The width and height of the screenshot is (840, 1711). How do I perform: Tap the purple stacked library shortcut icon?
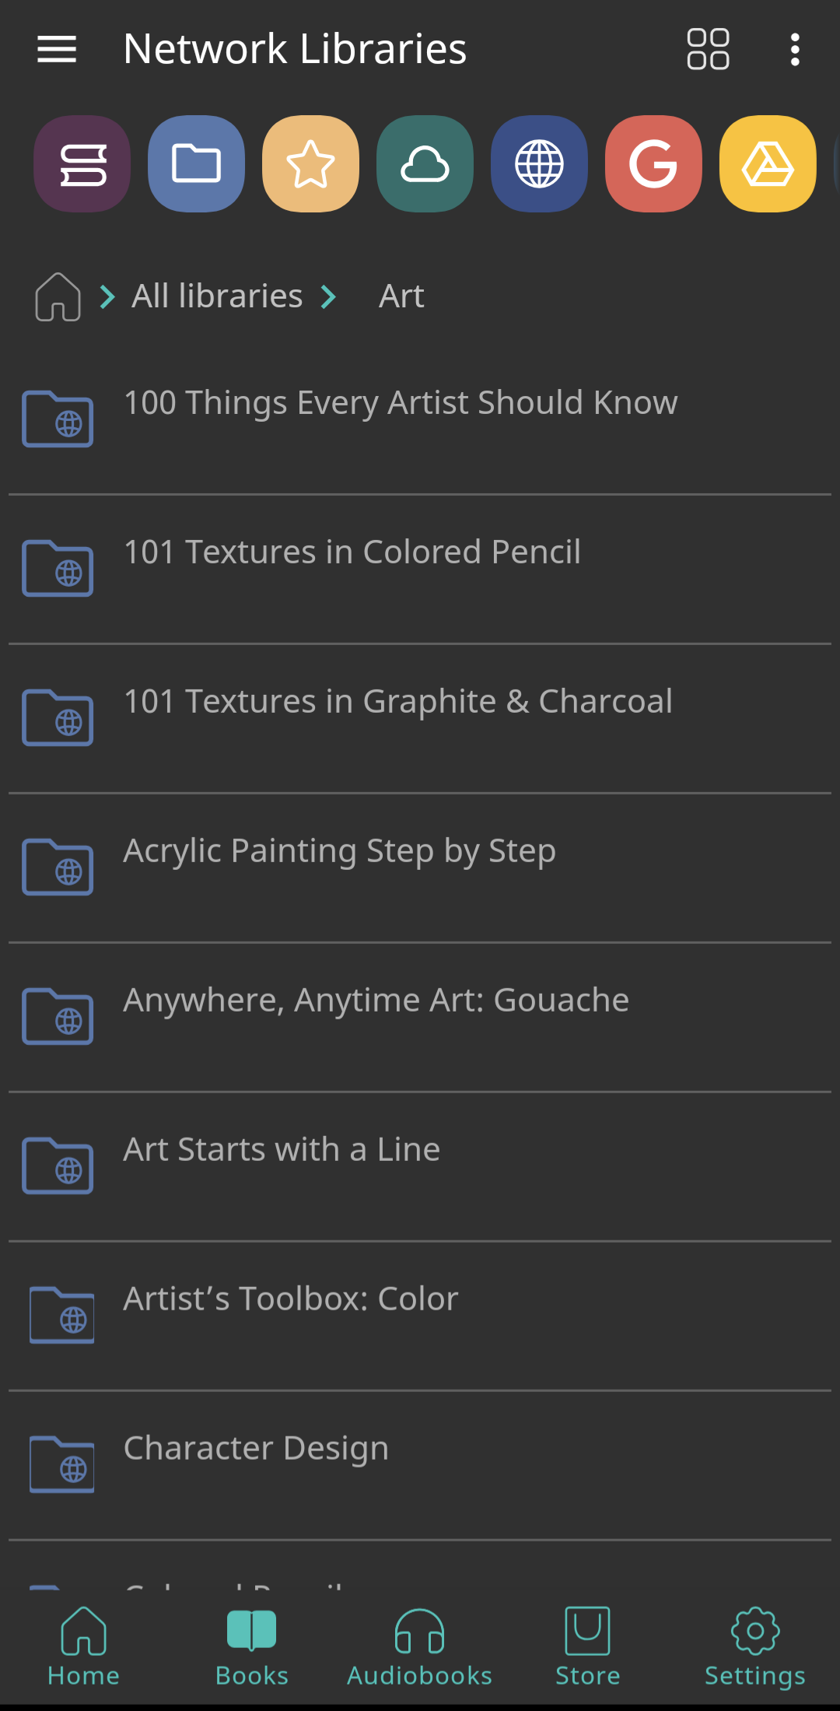click(x=82, y=164)
